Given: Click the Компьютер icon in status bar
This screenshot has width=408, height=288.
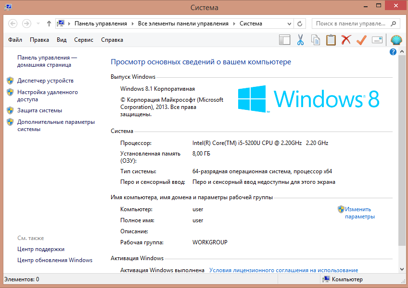Looking at the screenshot, I should tap(326, 279).
